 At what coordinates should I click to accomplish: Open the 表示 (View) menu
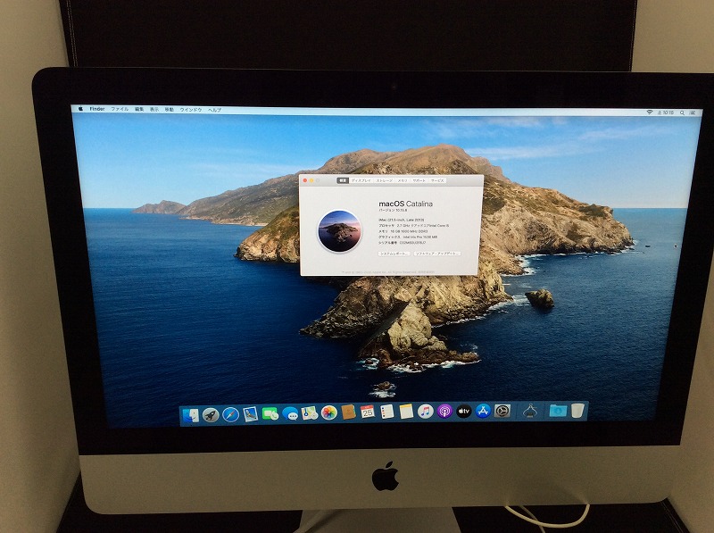click(154, 109)
